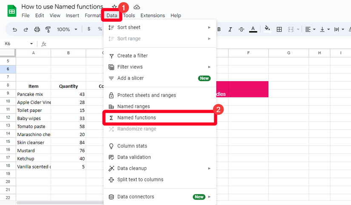This screenshot has height=205, width=351.
Task: Click the print icon in toolbar
Action: click(37, 29)
